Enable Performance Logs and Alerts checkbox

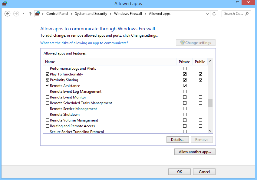point(47,68)
